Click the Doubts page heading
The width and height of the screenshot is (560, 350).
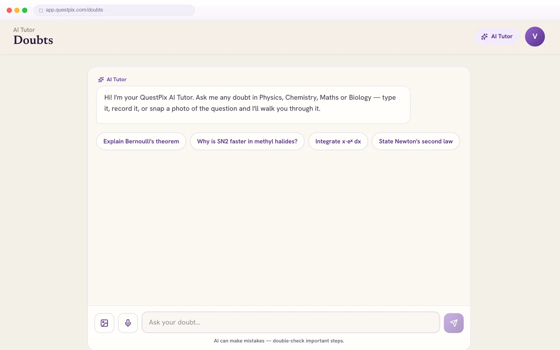[x=33, y=40]
